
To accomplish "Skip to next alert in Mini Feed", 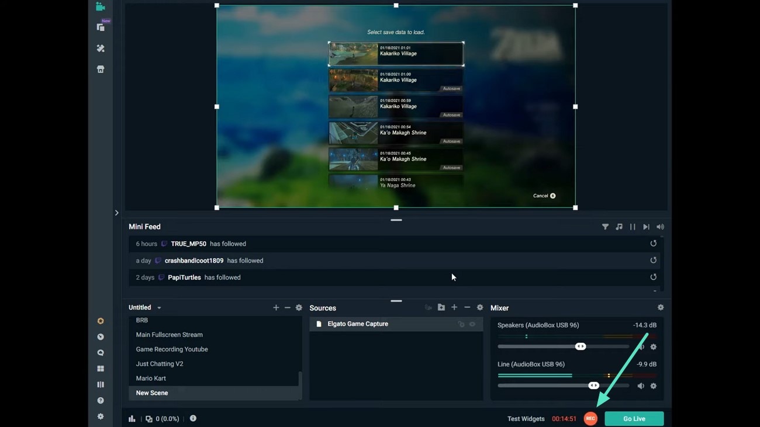I will click(x=646, y=227).
